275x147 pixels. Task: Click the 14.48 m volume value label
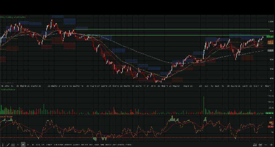[269, 113]
